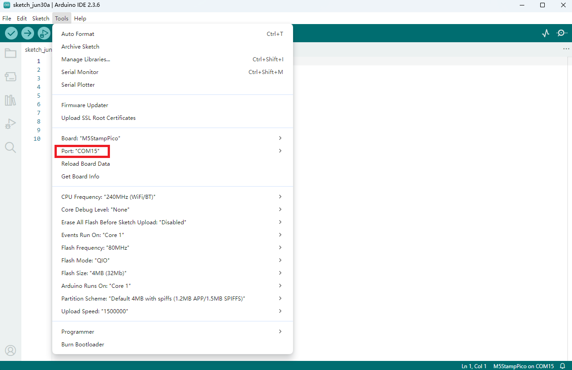
Task: Click line number 10 in editor gutter
Action: coord(37,138)
